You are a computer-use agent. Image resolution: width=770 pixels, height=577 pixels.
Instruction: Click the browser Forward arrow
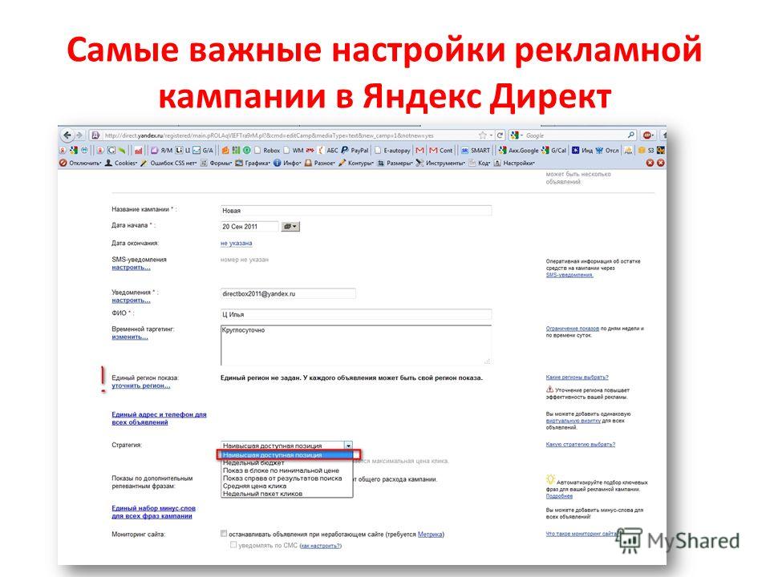(79, 135)
